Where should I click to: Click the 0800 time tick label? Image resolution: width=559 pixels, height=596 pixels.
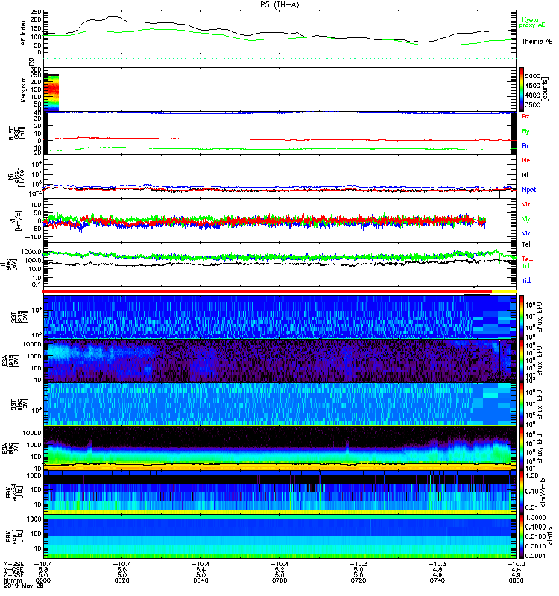point(516,580)
